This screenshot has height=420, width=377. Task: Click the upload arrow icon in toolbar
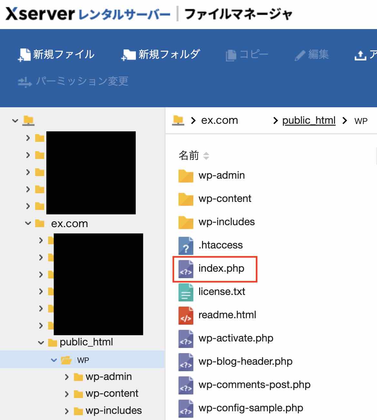[x=361, y=55]
